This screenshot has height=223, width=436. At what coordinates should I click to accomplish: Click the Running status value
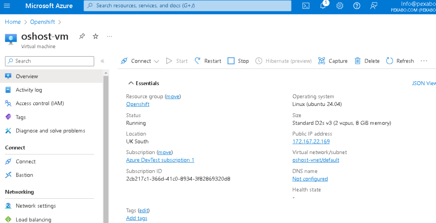tap(136, 123)
